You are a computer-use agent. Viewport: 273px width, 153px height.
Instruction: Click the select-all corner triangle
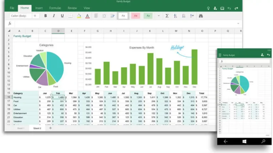point(9,31)
